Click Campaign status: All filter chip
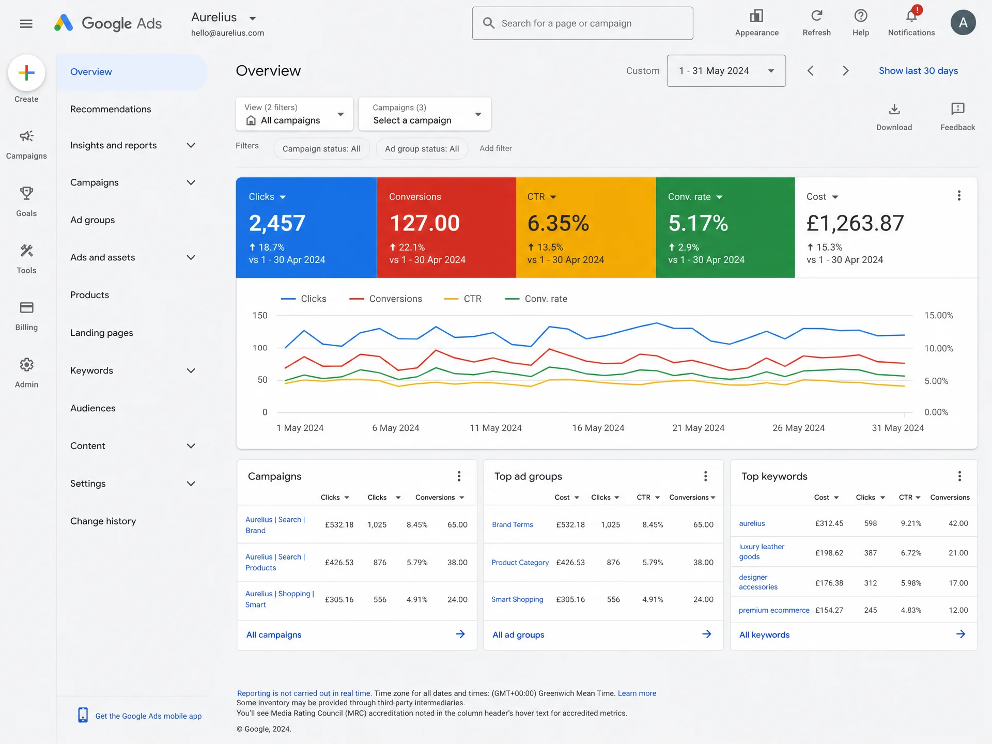The height and width of the screenshot is (744, 992). pos(321,149)
